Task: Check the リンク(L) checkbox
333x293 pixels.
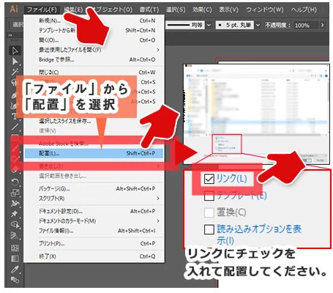Action: coord(209,179)
